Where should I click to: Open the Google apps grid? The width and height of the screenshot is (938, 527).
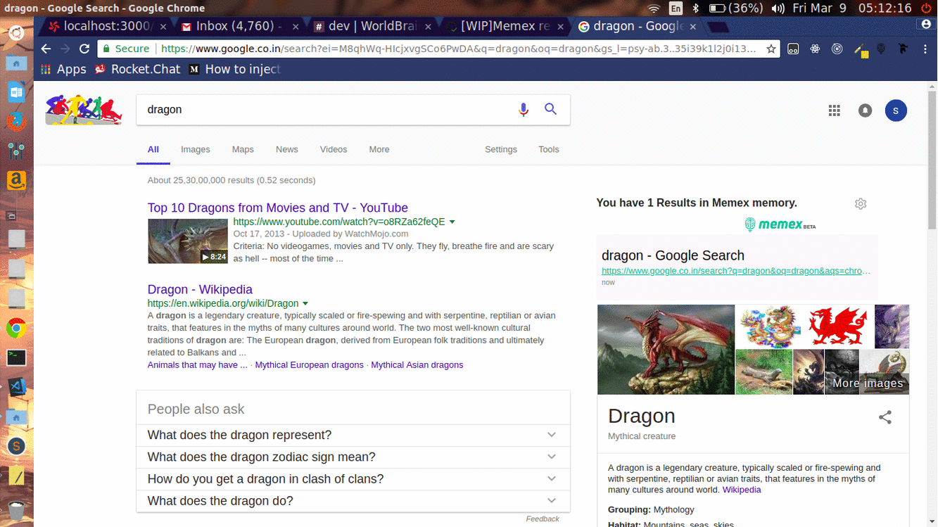click(x=835, y=110)
